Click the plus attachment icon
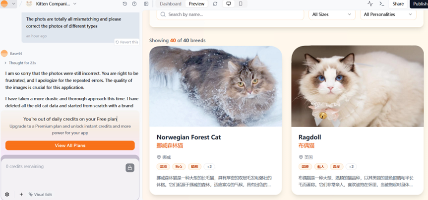The width and height of the screenshot is (428, 200). coord(21,195)
